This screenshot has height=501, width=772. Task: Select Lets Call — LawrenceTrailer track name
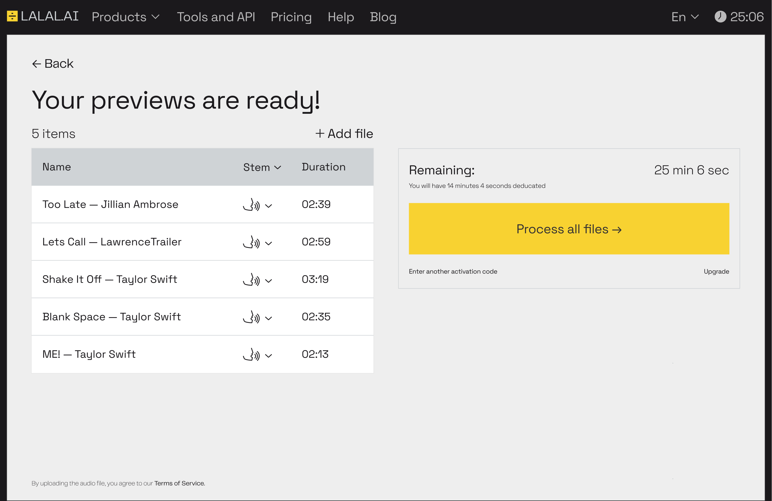(112, 242)
